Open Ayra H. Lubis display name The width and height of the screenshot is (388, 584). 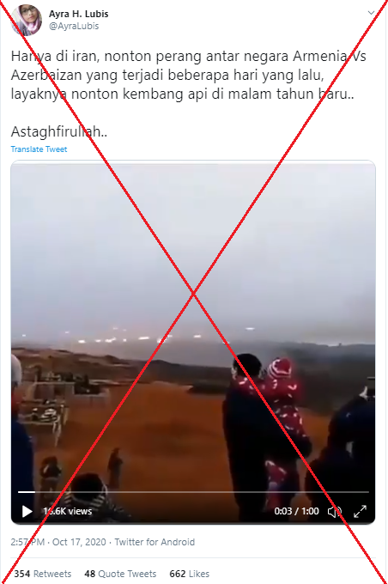(x=79, y=14)
